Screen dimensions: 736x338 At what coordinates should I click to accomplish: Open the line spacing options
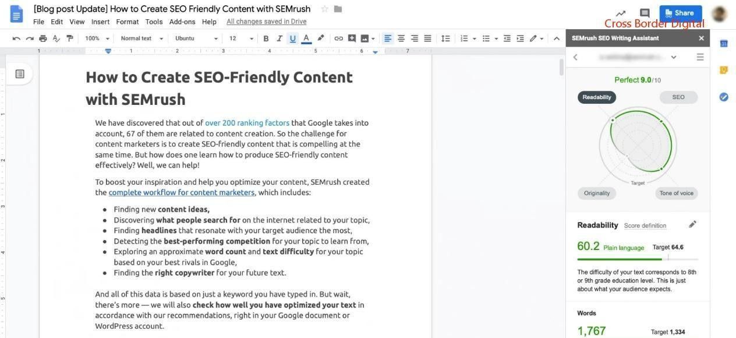click(x=445, y=38)
